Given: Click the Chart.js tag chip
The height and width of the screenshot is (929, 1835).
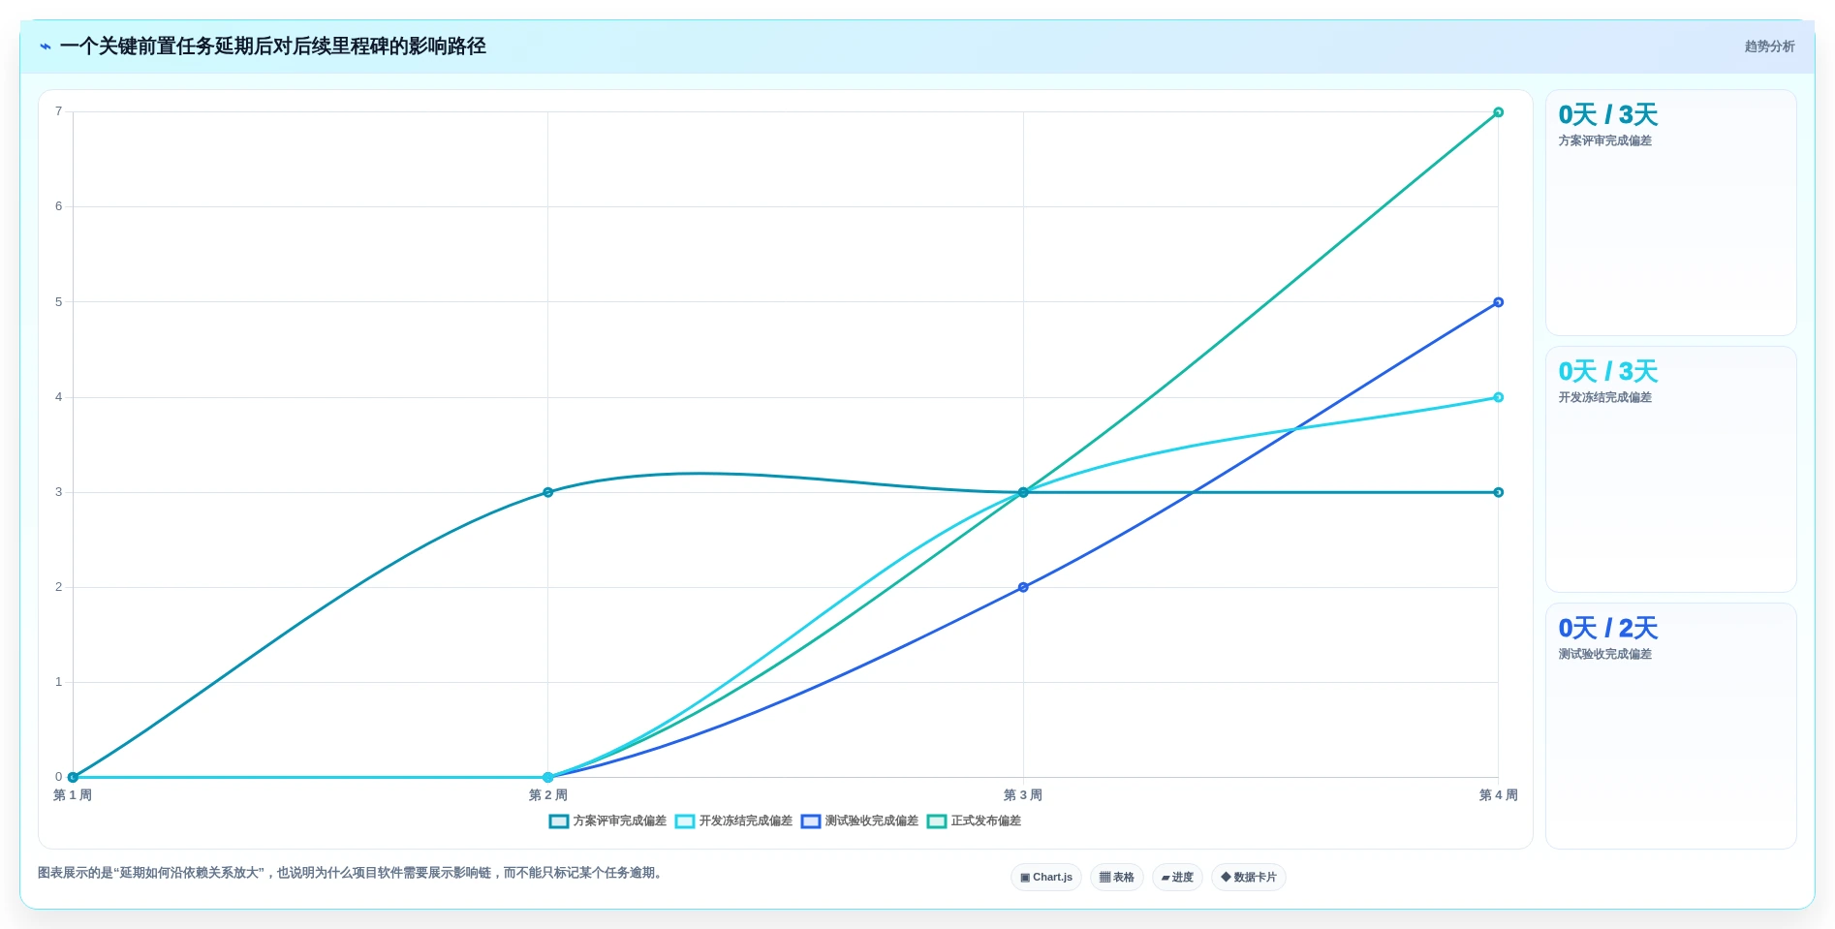Looking at the screenshot, I should 1046,878.
